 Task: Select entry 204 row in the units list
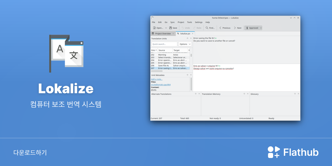pos(170,60)
